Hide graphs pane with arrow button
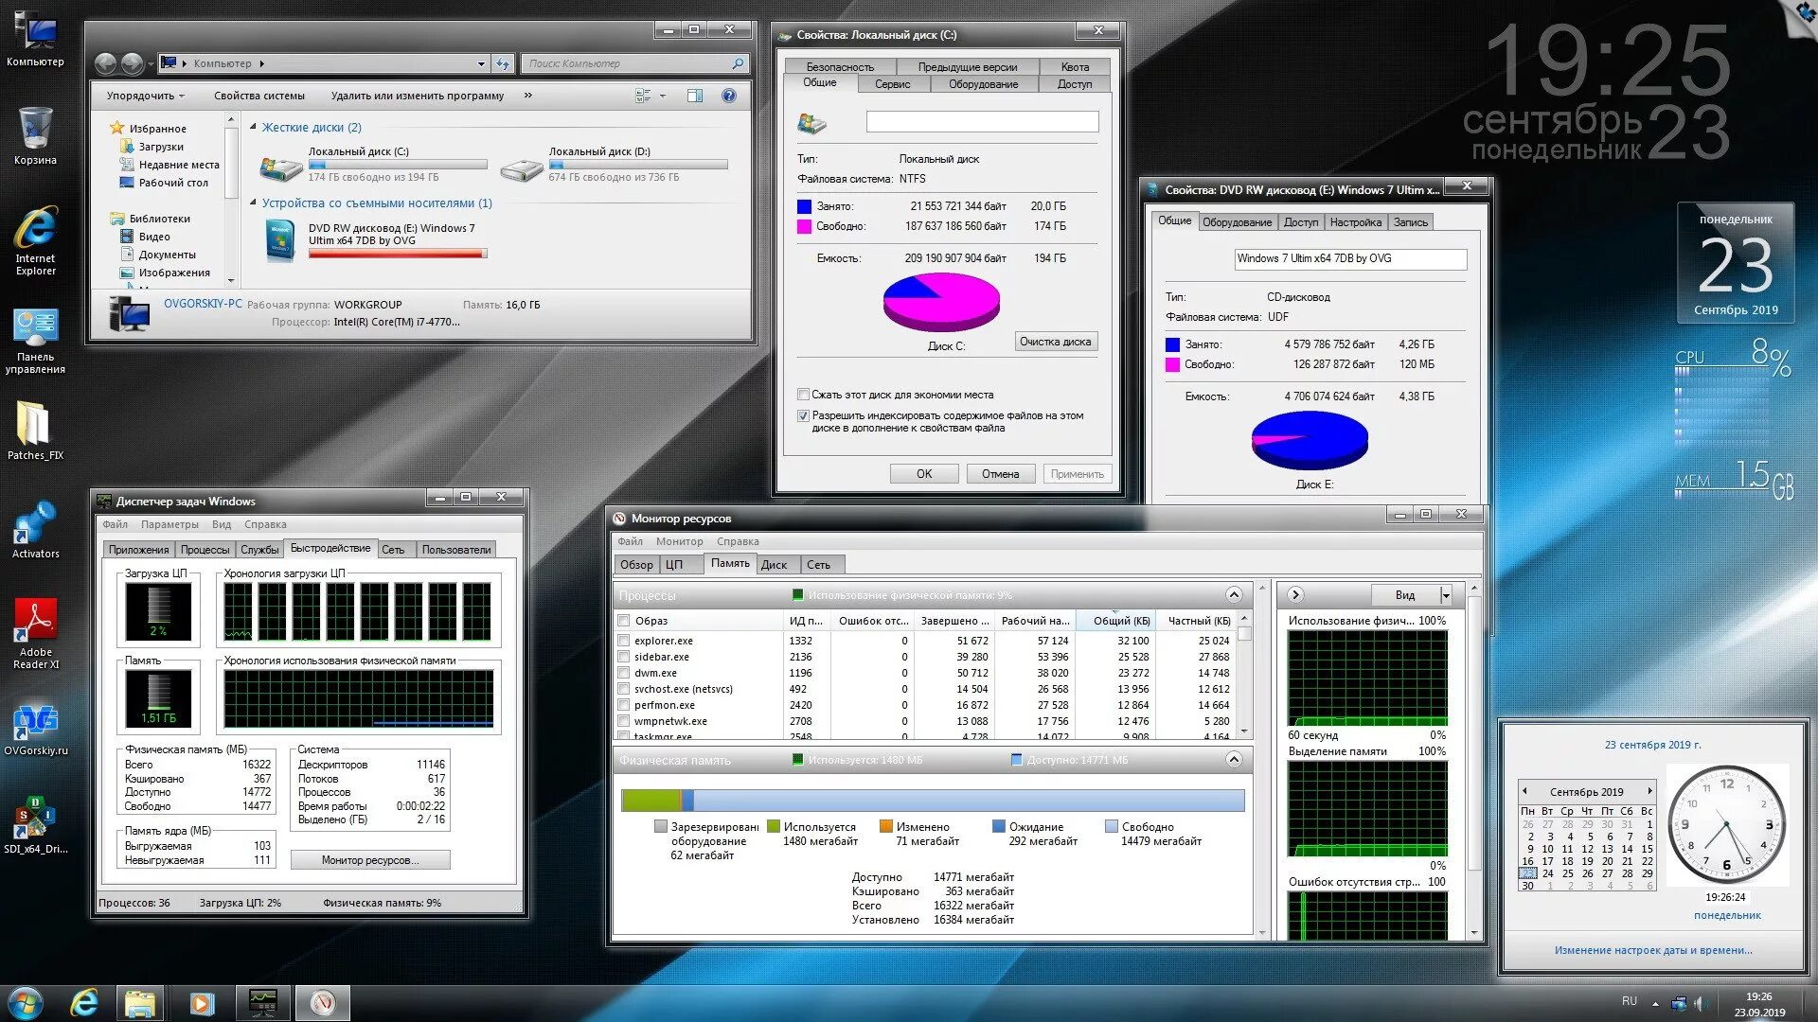 pyautogui.click(x=1295, y=595)
